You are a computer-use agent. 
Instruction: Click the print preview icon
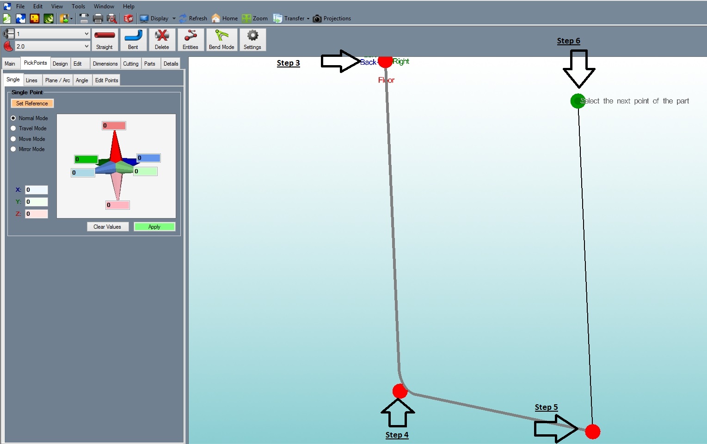click(112, 18)
